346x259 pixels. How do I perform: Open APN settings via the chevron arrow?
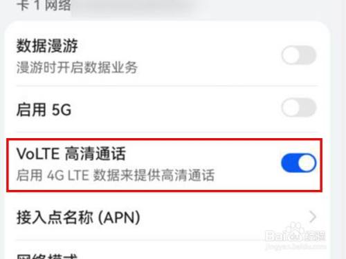pos(313,217)
